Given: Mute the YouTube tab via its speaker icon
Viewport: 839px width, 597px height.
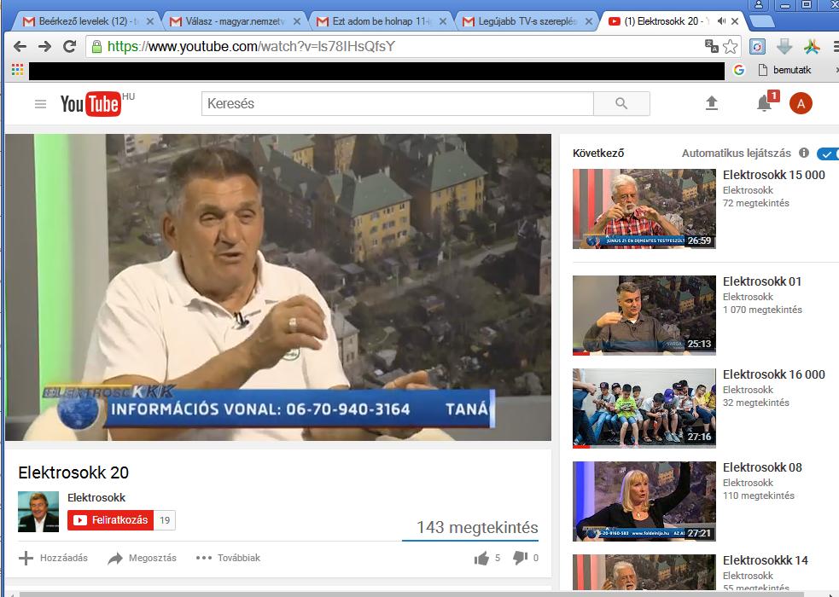Looking at the screenshot, I should click(721, 20).
